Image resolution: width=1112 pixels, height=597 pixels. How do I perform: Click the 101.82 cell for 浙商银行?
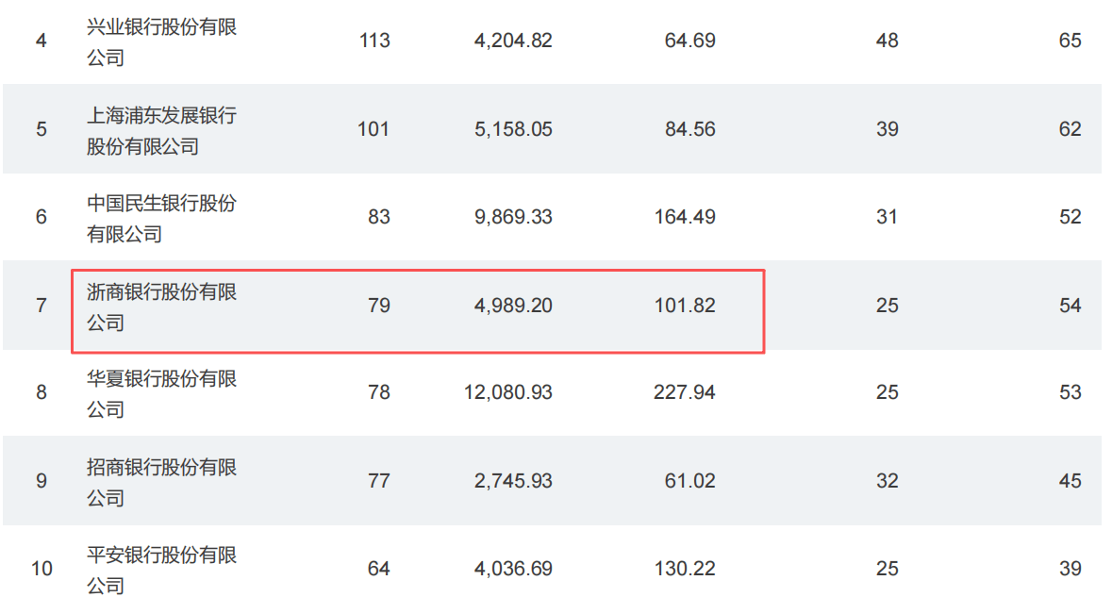tap(684, 306)
